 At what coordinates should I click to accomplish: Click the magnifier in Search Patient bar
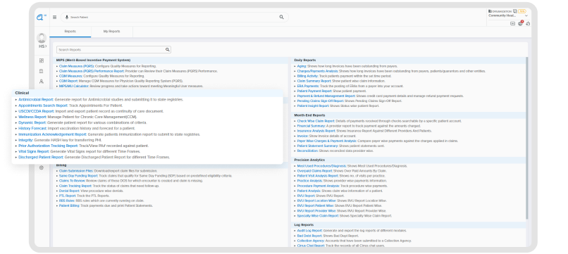click(281, 17)
